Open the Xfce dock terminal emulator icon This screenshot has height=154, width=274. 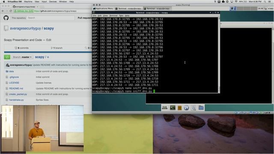pyautogui.click(x=173, y=107)
